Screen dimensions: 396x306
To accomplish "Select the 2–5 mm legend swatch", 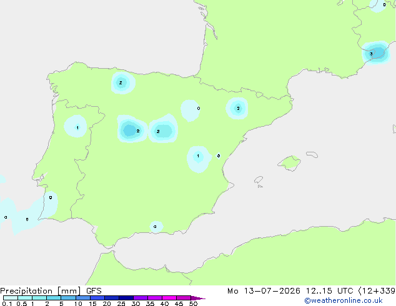I will click(x=54, y=298).
